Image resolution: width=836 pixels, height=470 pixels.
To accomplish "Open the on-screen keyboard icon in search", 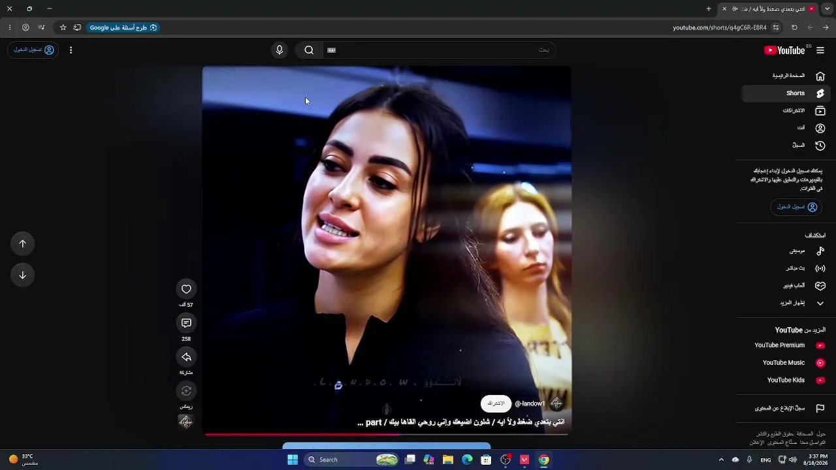I will coord(331,50).
